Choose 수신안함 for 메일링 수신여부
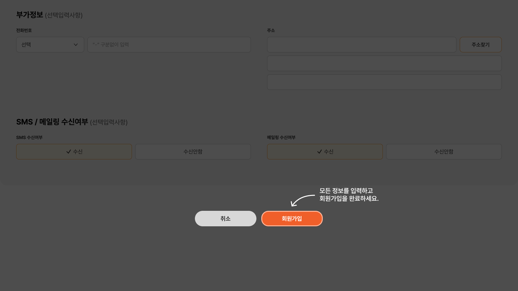Screen dimensions: 518x291 click(444, 152)
